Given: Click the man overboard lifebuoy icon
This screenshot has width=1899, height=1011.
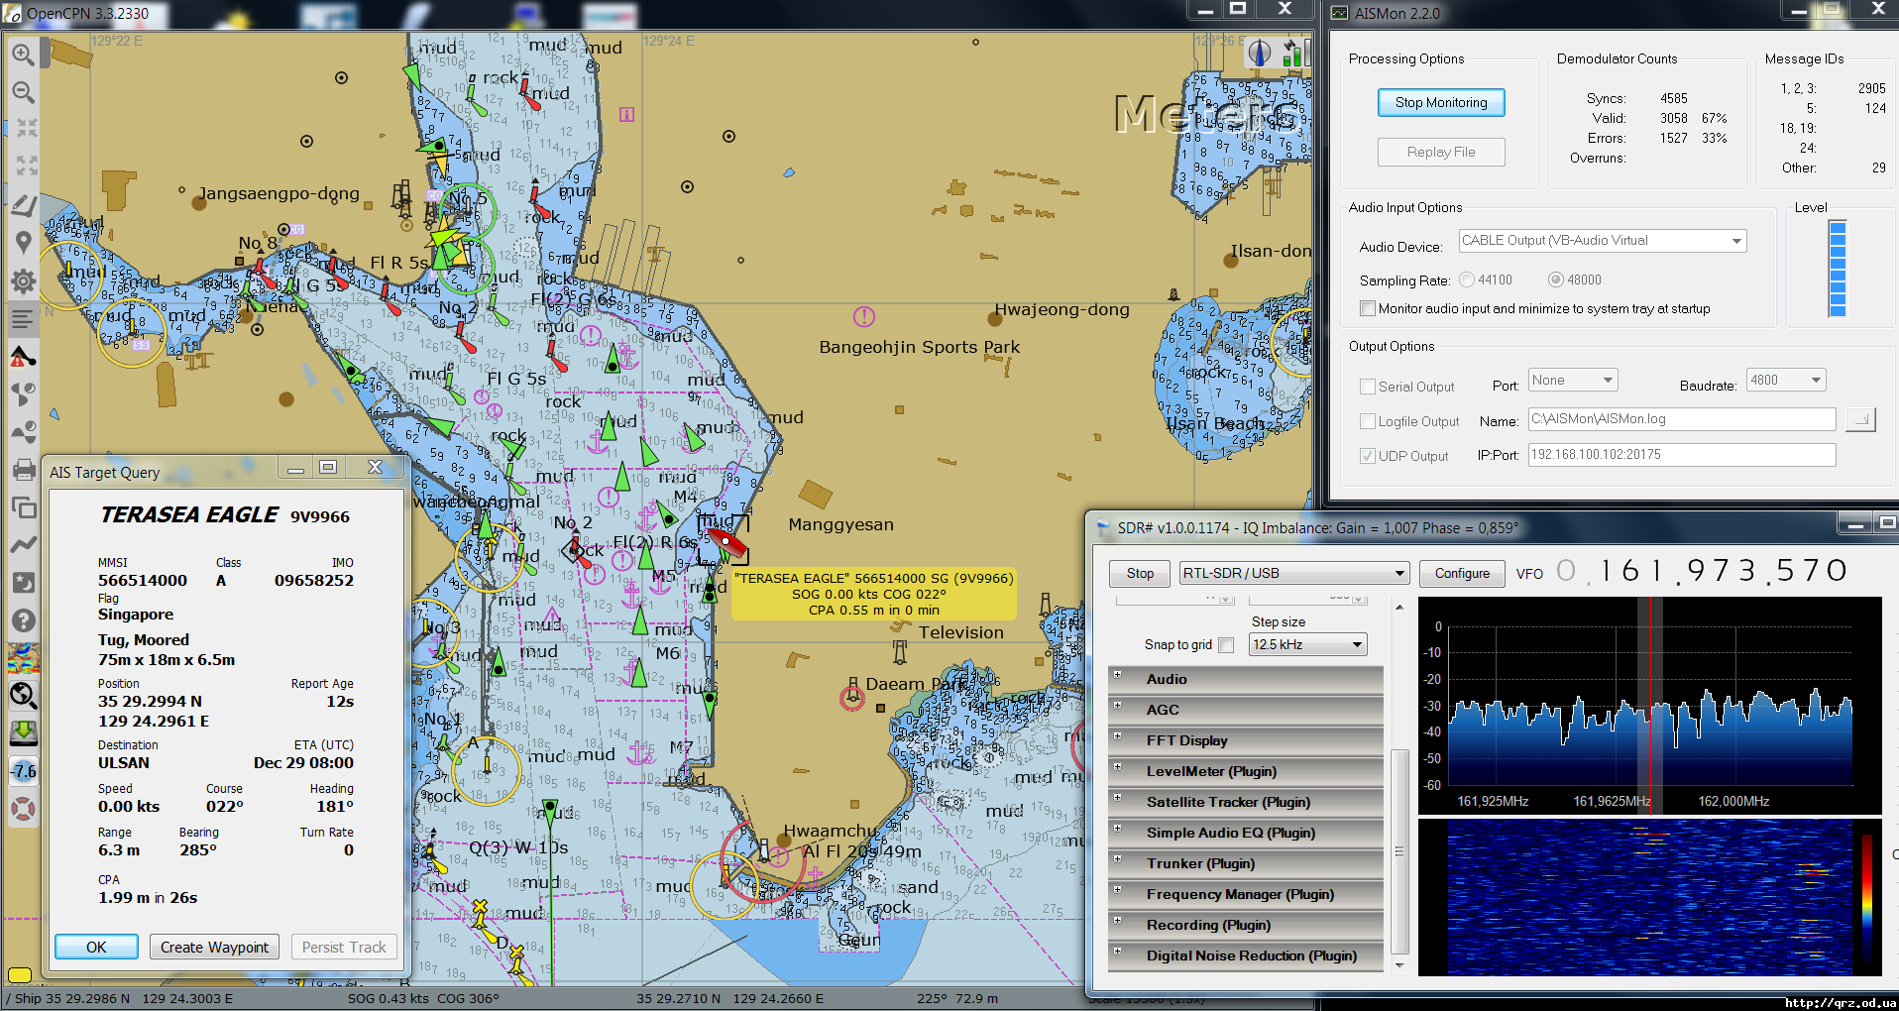Looking at the screenshot, I should click(23, 809).
